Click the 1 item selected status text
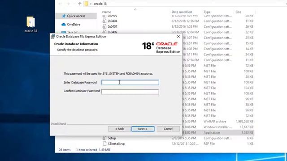The image size is (287, 161). 87,150
